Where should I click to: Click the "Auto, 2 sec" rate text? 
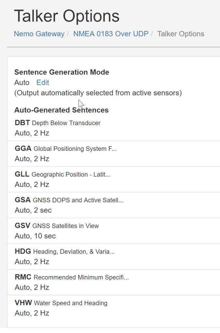33,210
